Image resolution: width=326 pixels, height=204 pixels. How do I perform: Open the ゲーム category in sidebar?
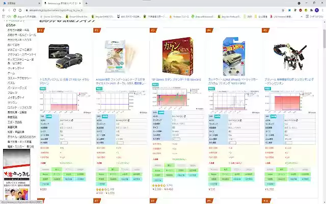click(11, 73)
